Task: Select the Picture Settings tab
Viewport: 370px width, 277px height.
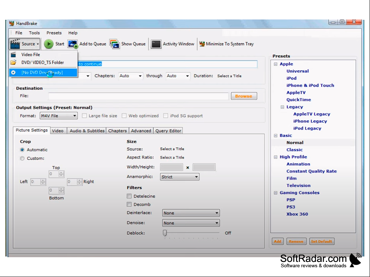Action: click(32, 130)
